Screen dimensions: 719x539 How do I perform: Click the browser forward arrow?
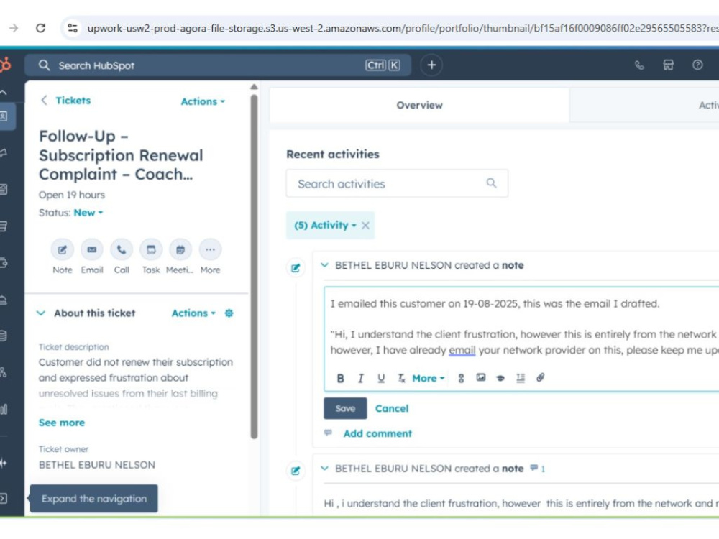13,29
